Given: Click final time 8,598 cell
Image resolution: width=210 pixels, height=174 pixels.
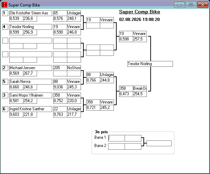Looking at the screenshot, I should [x=126, y=39].
